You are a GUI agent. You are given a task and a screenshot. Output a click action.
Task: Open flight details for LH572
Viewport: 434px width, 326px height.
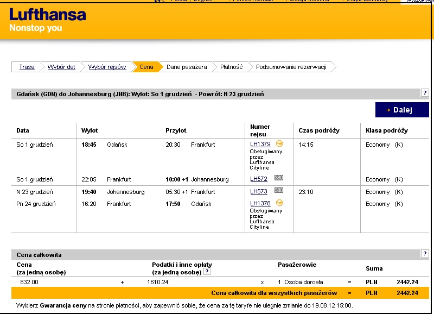tap(259, 179)
